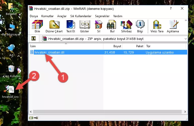Click the horizontal scrollbar thumb
The width and height of the screenshot is (194, 126).
pos(107,112)
